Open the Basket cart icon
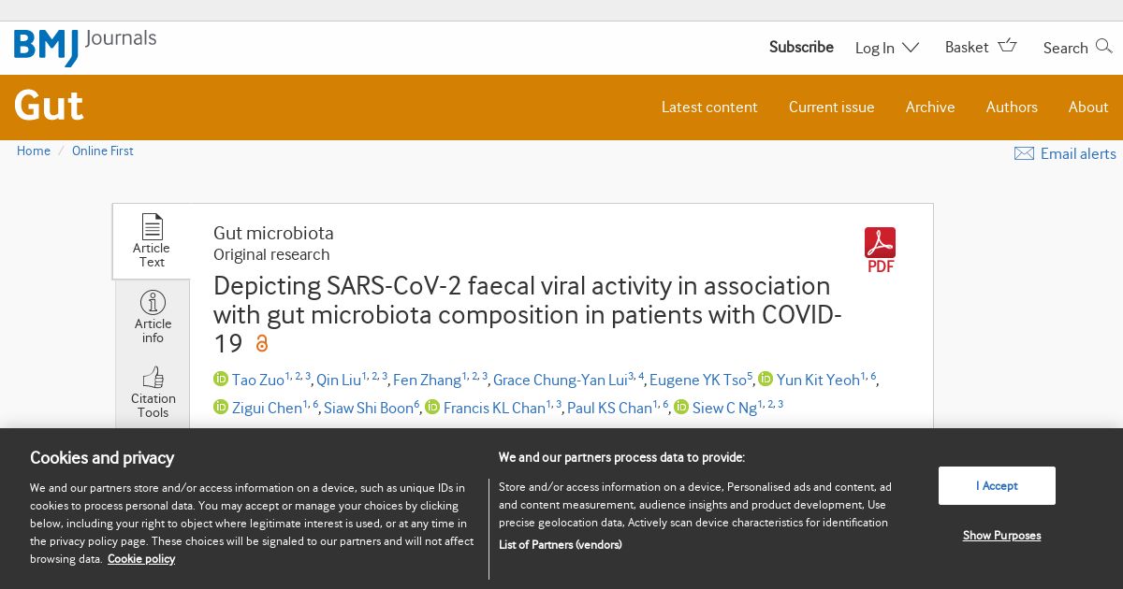Viewport: 1123px width, 589px height. pos(1007,45)
